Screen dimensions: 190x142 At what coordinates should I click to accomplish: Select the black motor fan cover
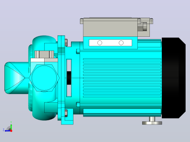click(x=174, y=78)
